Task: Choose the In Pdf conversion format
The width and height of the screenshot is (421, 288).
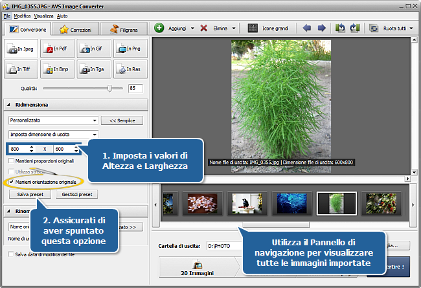Action: pyautogui.click(x=57, y=49)
